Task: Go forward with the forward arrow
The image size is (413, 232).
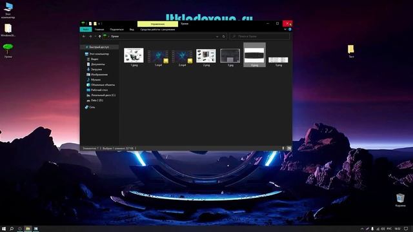Action: (90, 37)
